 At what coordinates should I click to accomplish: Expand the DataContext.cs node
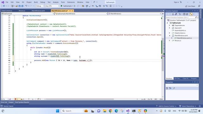(x=169, y=33)
